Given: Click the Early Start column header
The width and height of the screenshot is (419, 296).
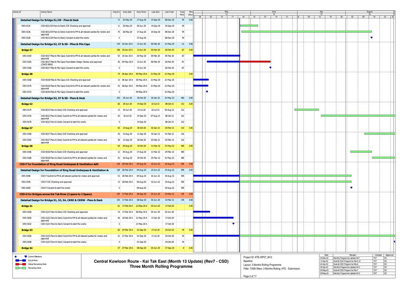Looking at the screenshot, I should click(127, 12).
